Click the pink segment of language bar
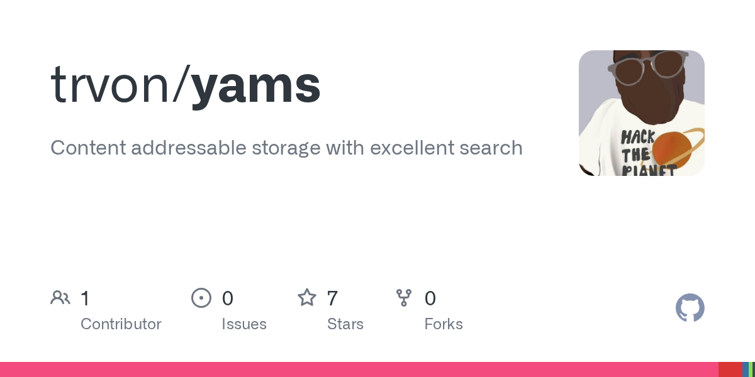 359,369
